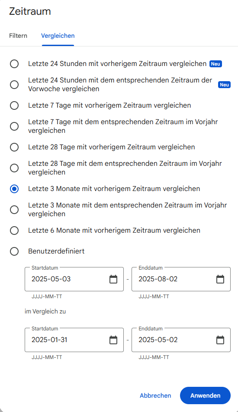Select 'Letzte 28 Tage … im Vorjahr' option
238x412 pixels.
[x=14, y=168]
